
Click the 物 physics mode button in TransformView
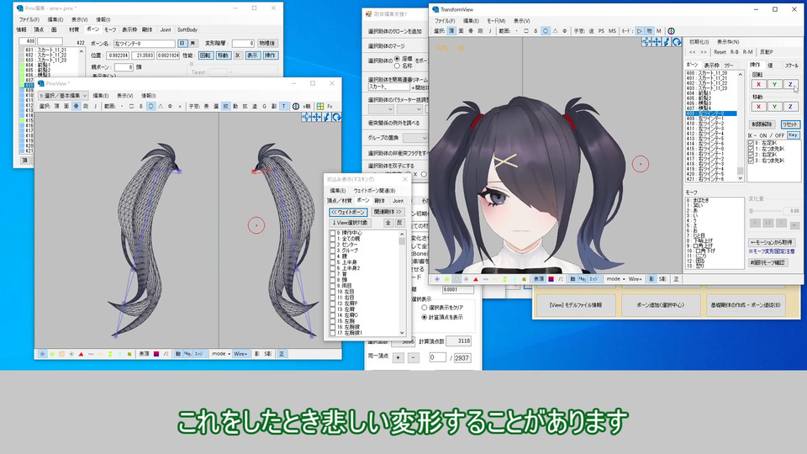click(x=649, y=31)
